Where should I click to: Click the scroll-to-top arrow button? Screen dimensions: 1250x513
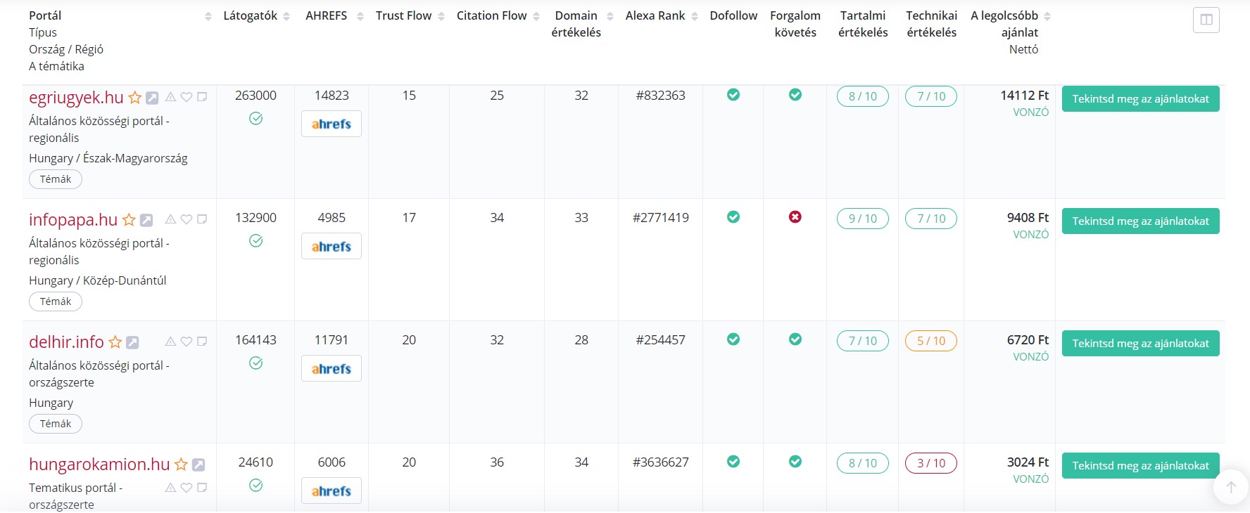(x=1231, y=487)
